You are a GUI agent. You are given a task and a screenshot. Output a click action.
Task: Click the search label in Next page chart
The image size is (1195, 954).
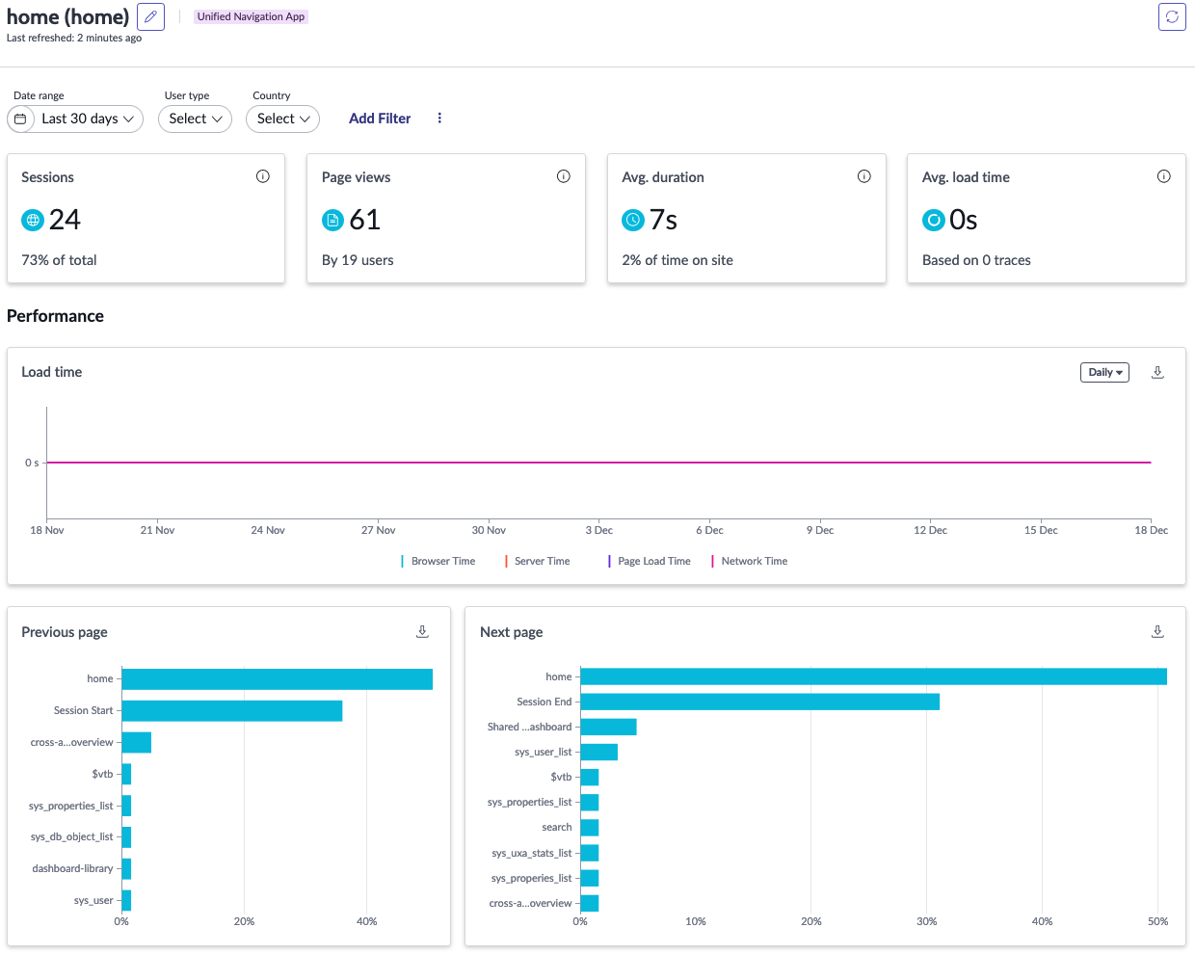coord(557,827)
